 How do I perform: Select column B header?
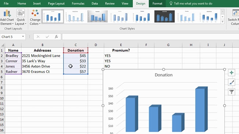pyautogui.click(x=43, y=45)
